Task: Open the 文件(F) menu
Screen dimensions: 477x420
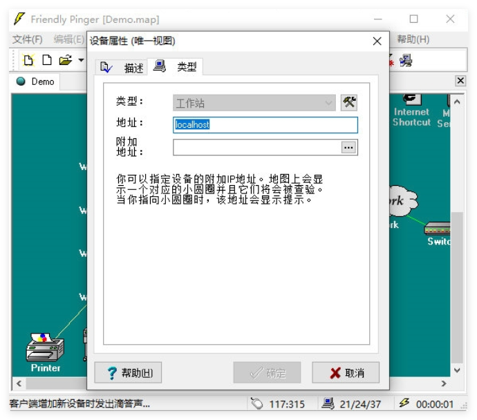Action: 28,39
